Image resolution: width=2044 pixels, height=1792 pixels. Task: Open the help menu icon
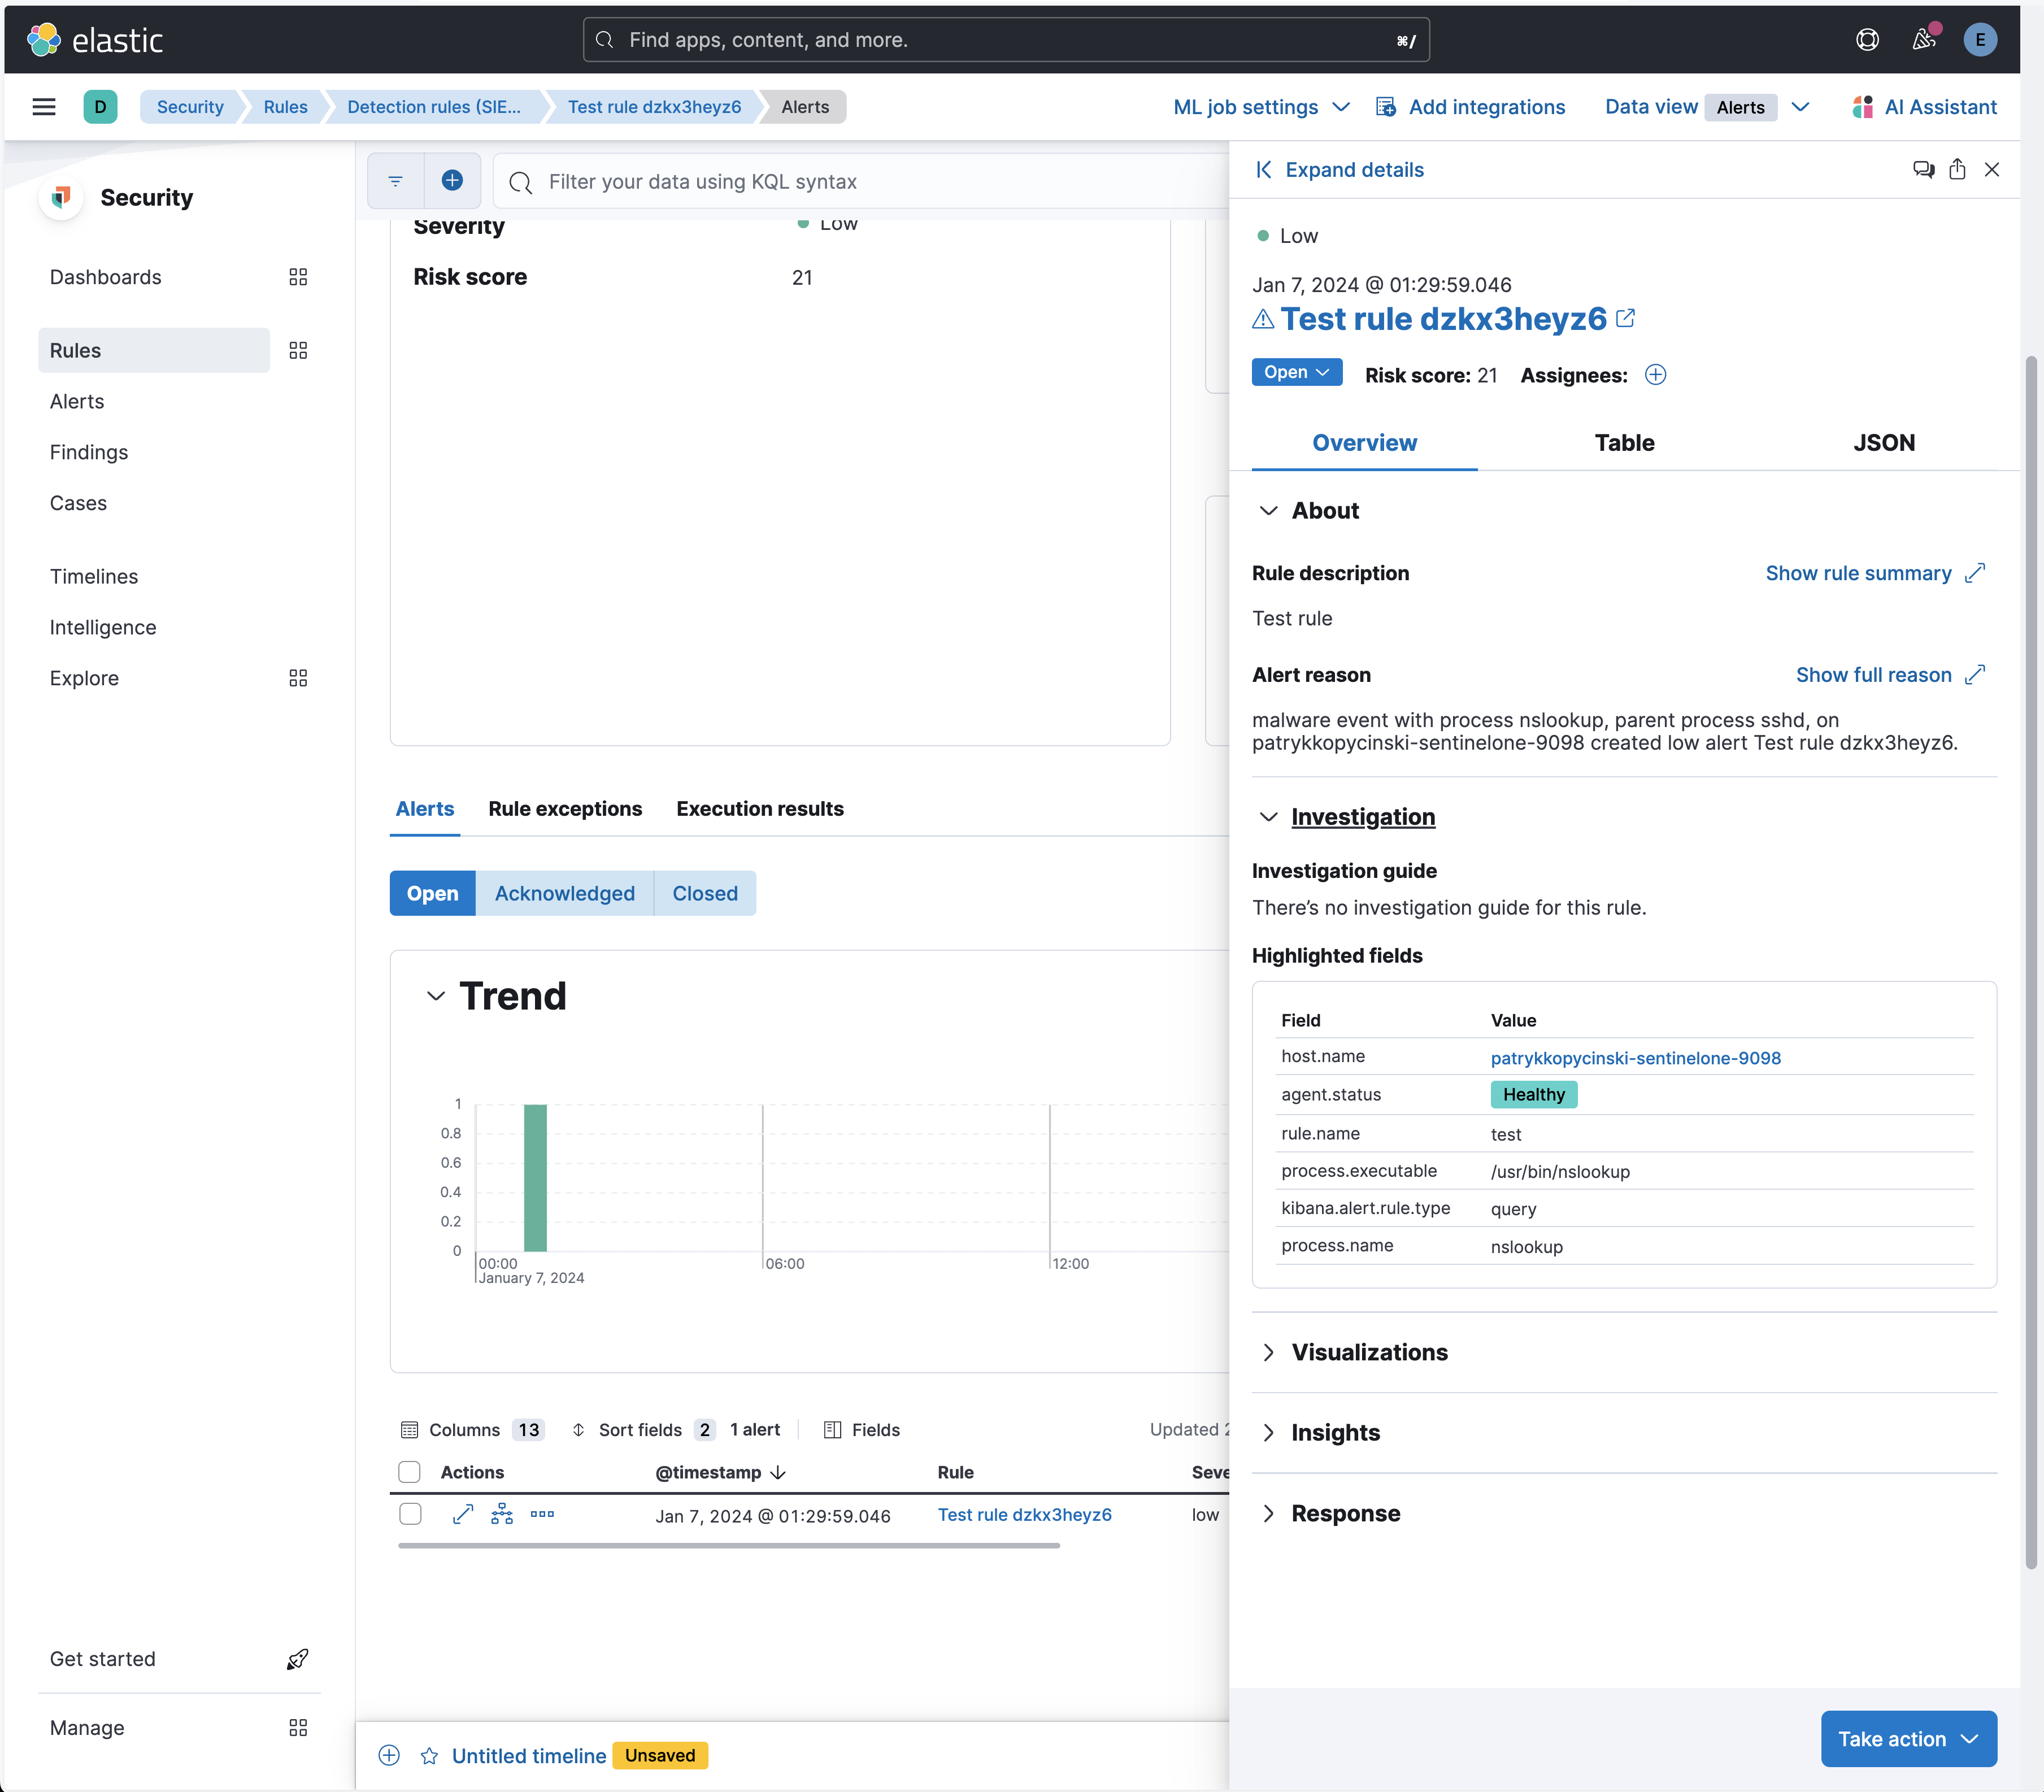point(1867,40)
